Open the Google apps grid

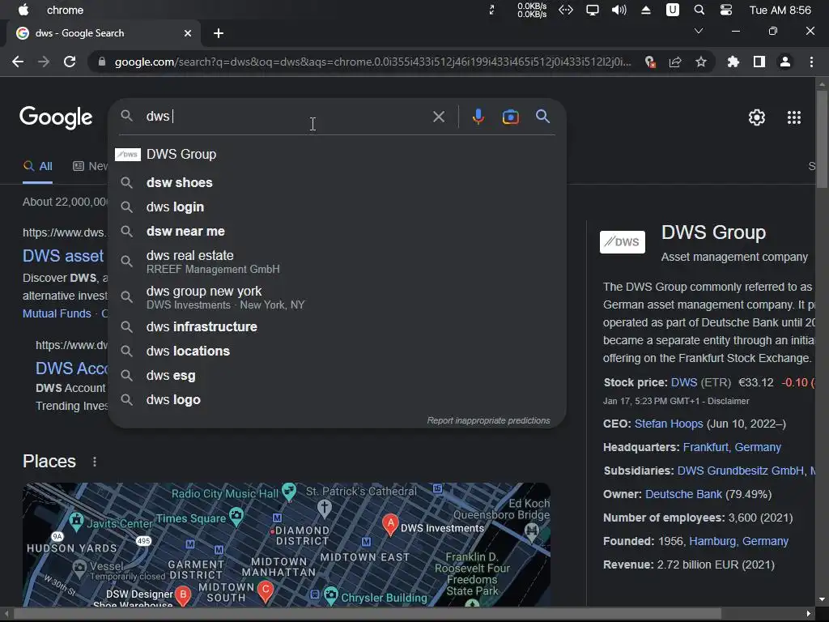(793, 117)
